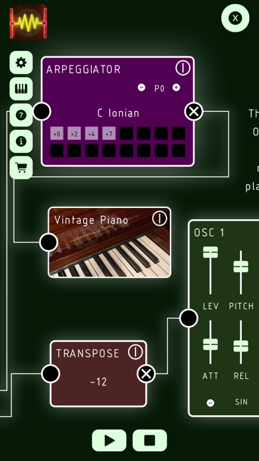Toggle the Vintage Piano power switch
259x461 pixels.
[160, 219]
